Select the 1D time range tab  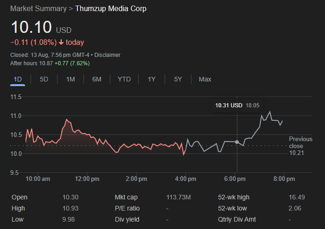18,79
